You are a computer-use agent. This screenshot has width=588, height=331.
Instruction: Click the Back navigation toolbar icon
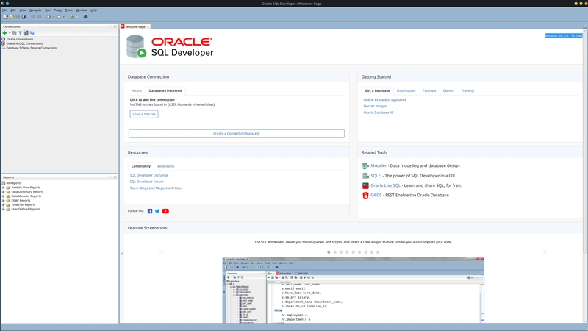(49, 17)
